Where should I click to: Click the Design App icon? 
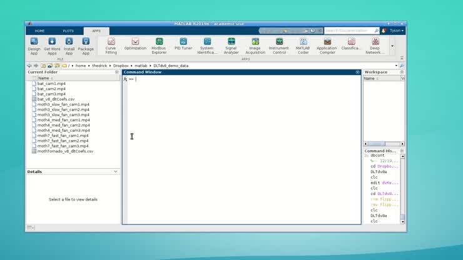point(34,44)
